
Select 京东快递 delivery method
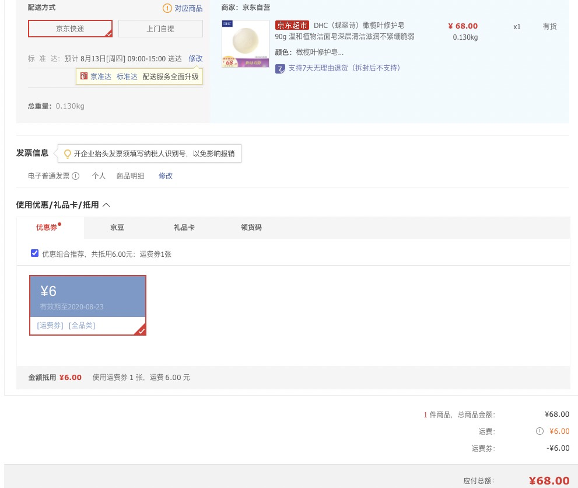click(x=70, y=29)
